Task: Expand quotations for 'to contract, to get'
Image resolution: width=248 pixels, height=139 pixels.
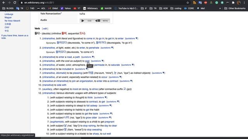Action: tap(113, 102)
